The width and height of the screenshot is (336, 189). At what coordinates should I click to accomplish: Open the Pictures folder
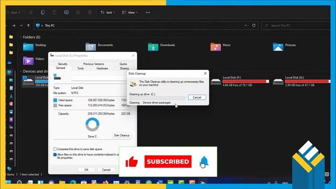click(x=285, y=47)
